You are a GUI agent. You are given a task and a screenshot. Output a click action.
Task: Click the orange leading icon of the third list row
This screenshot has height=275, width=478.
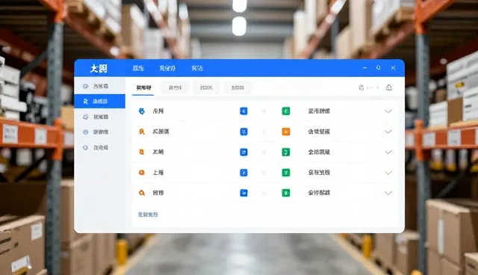[x=141, y=152]
